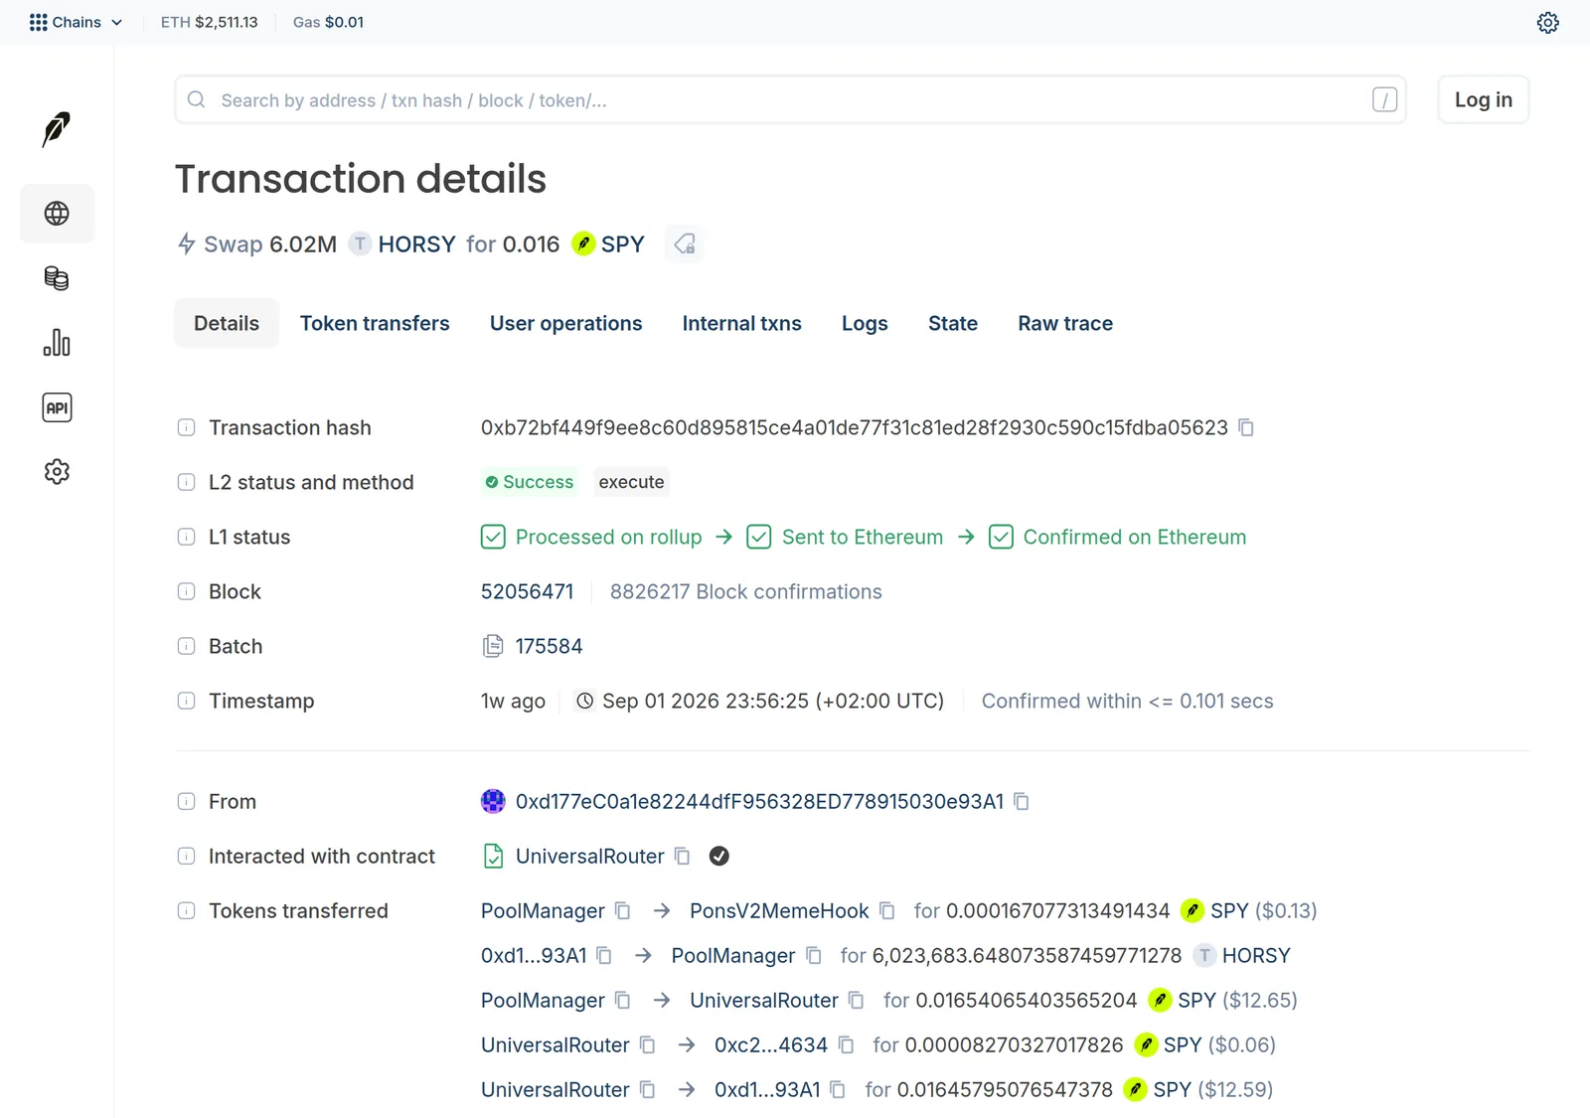Open the bar chart stats sidebar icon
The height and width of the screenshot is (1118, 1590).
coord(57,343)
